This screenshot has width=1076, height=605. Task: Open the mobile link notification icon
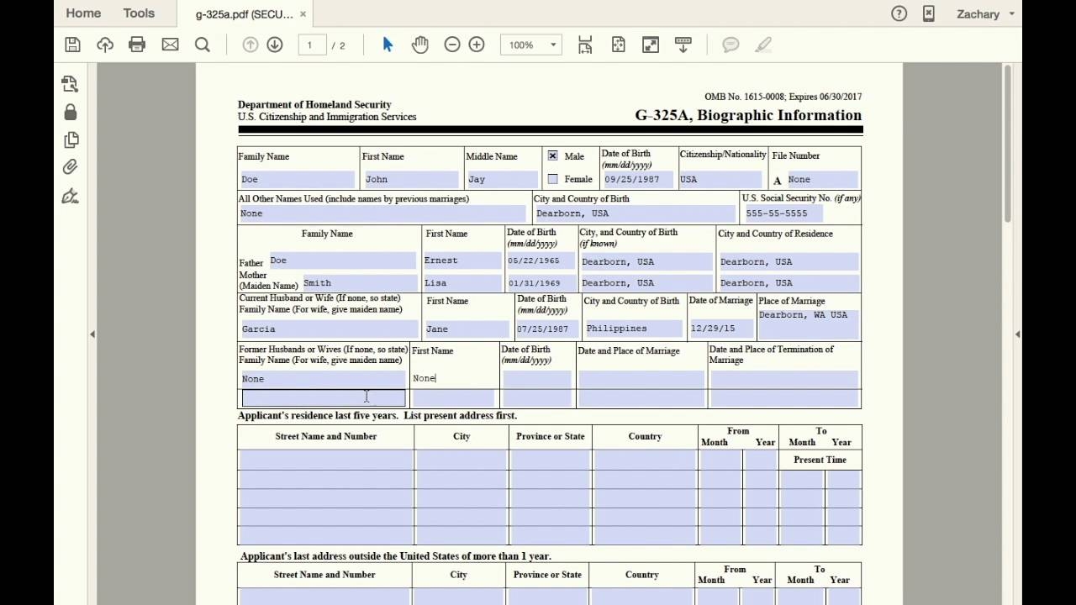[928, 13]
